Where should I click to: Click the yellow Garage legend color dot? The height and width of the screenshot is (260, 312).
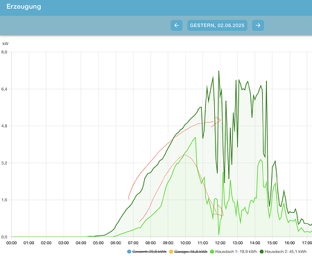pyautogui.click(x=171, y=252)
